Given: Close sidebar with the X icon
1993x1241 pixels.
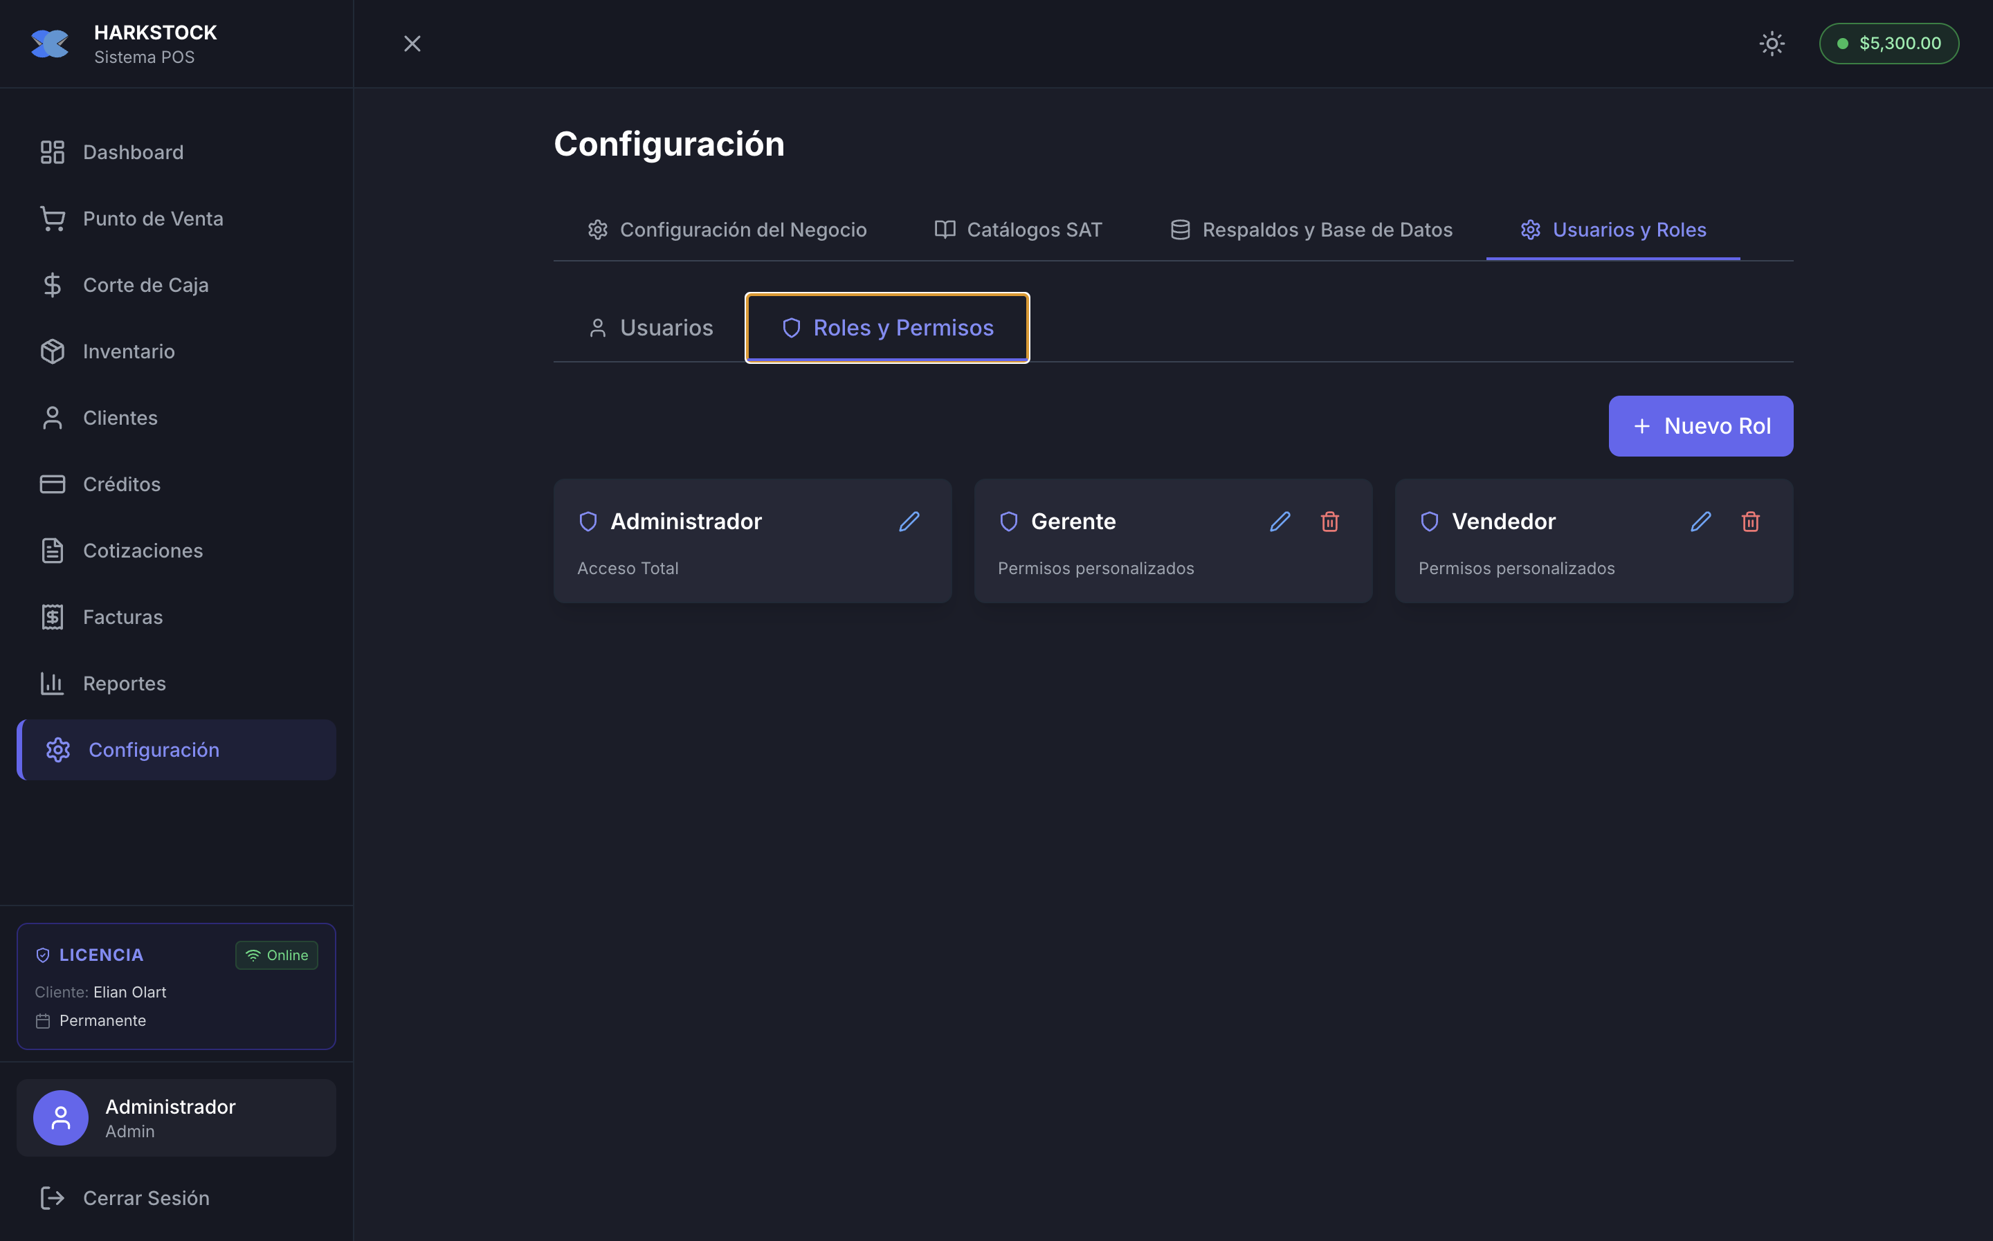Looking at the screenshot, I should [412, 44].
